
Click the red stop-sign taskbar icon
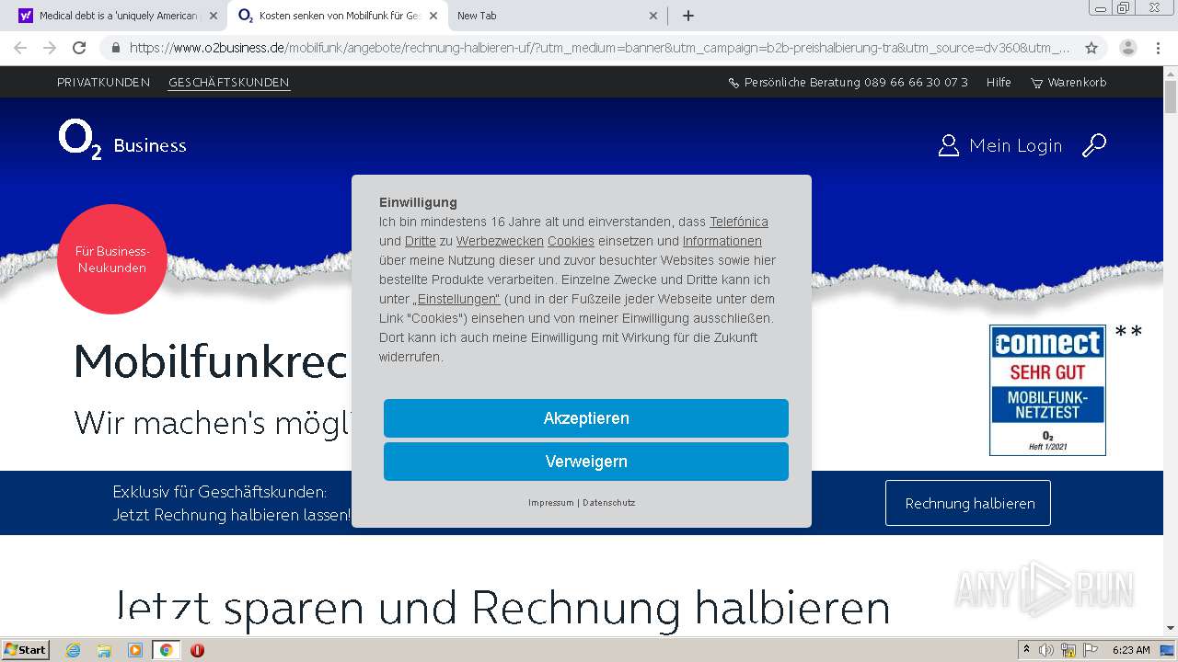[197, 650]
